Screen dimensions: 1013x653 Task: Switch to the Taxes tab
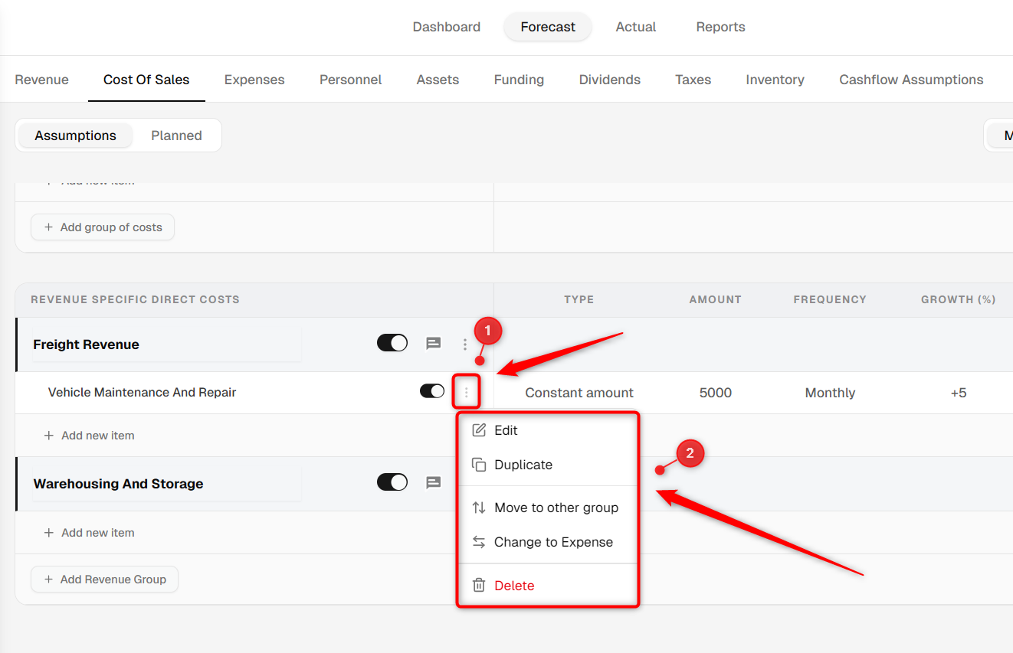[693, 80]
